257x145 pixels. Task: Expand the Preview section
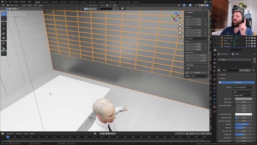click(223, 75)
